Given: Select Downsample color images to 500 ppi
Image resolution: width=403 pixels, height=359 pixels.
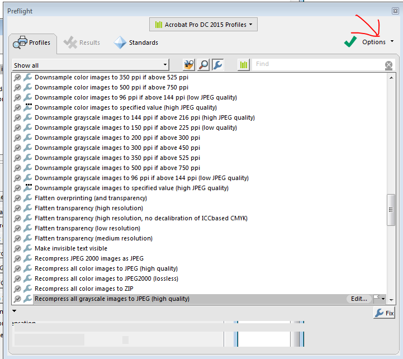Looking at the screenshot, I should tap(112, 87).
